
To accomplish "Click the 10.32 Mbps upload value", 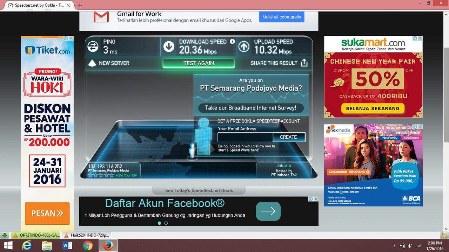I will tap(273, 50).
